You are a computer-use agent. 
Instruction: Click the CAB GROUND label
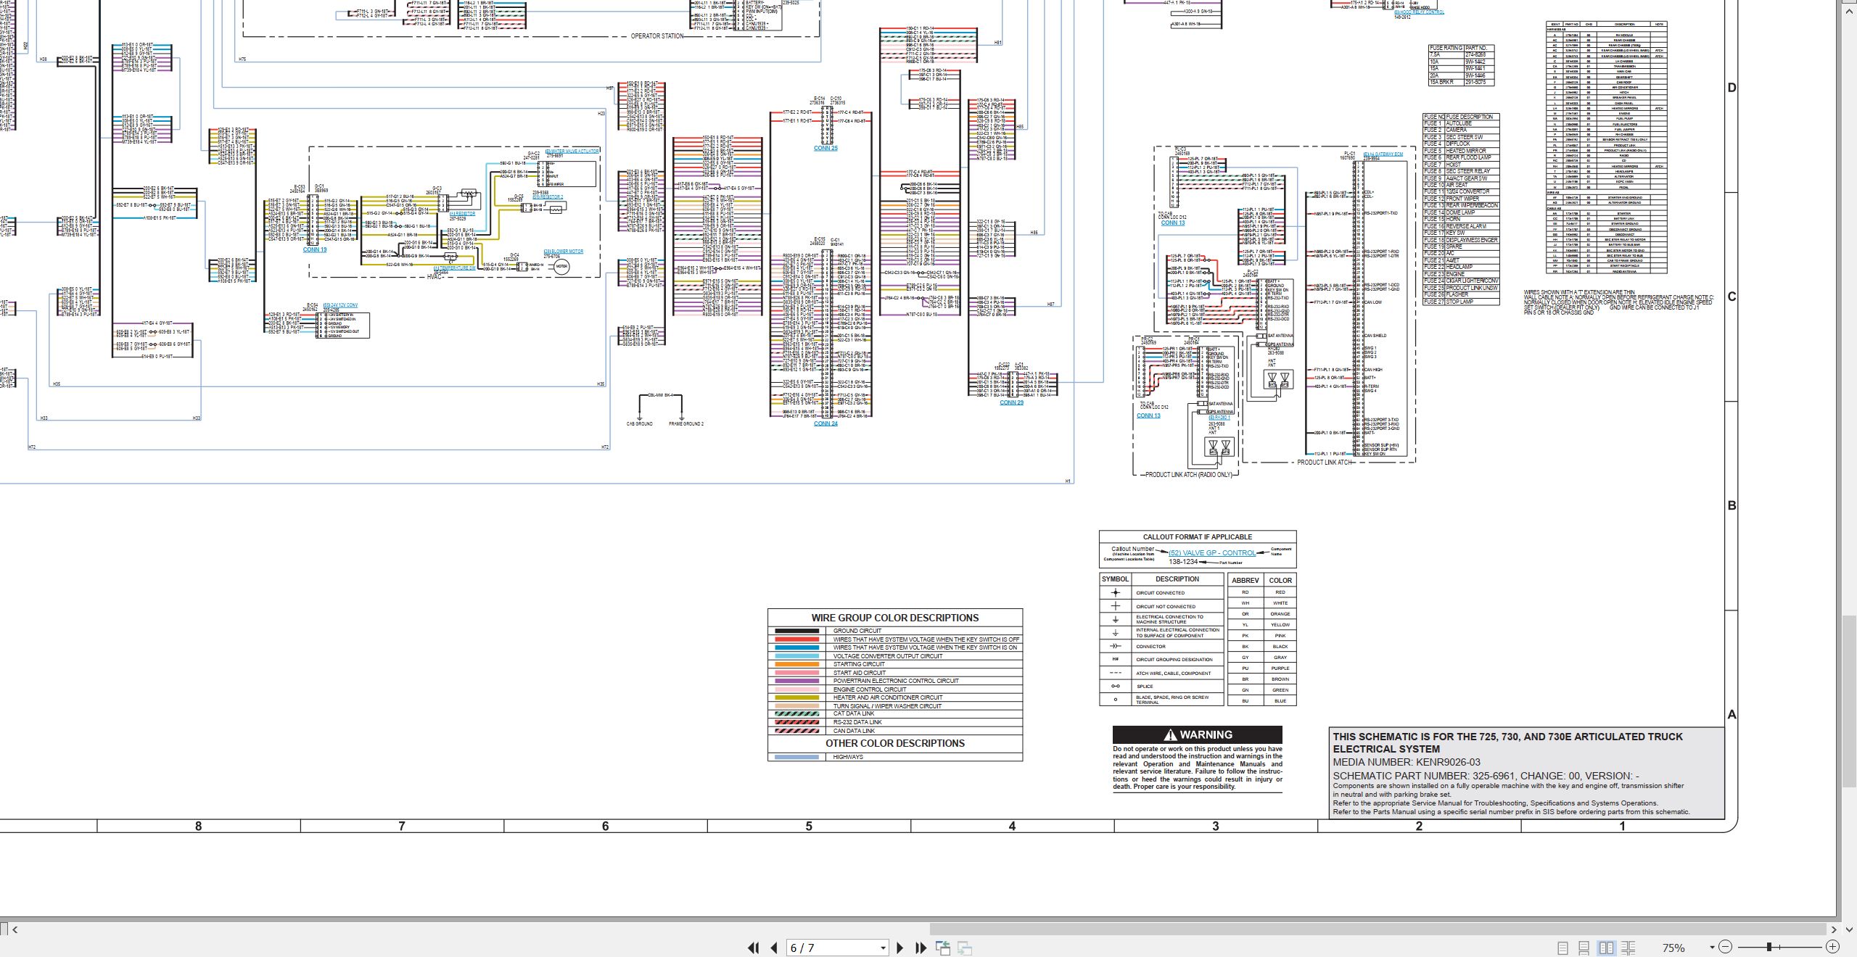(640, 424)
